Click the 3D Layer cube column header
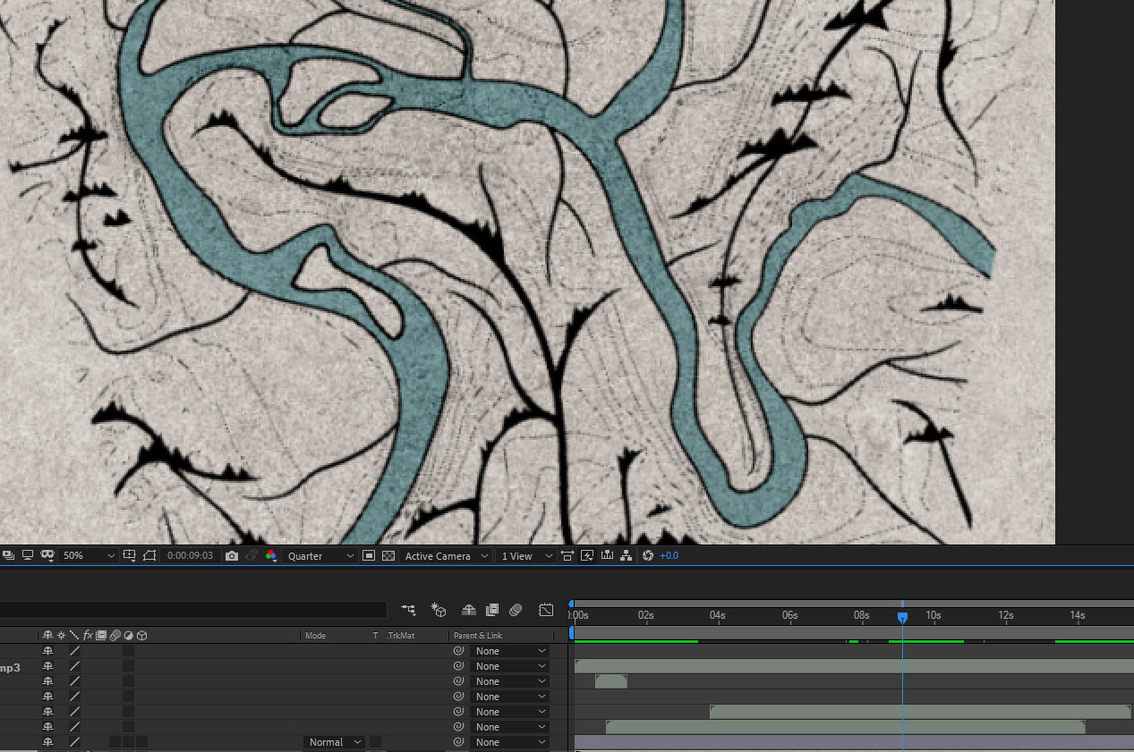This screenshot has width=1134, height=752. pyautogui.click(x=141, y=636)
